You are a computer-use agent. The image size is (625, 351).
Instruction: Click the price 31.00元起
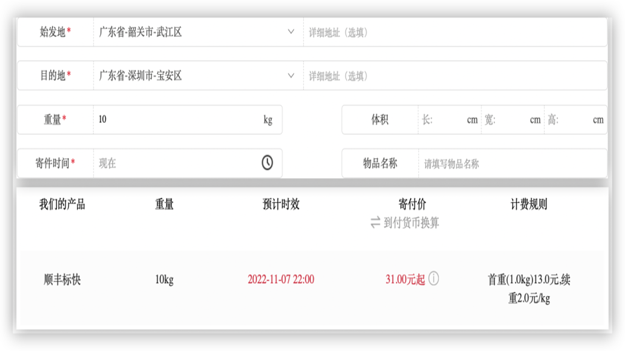click(405, 279)
